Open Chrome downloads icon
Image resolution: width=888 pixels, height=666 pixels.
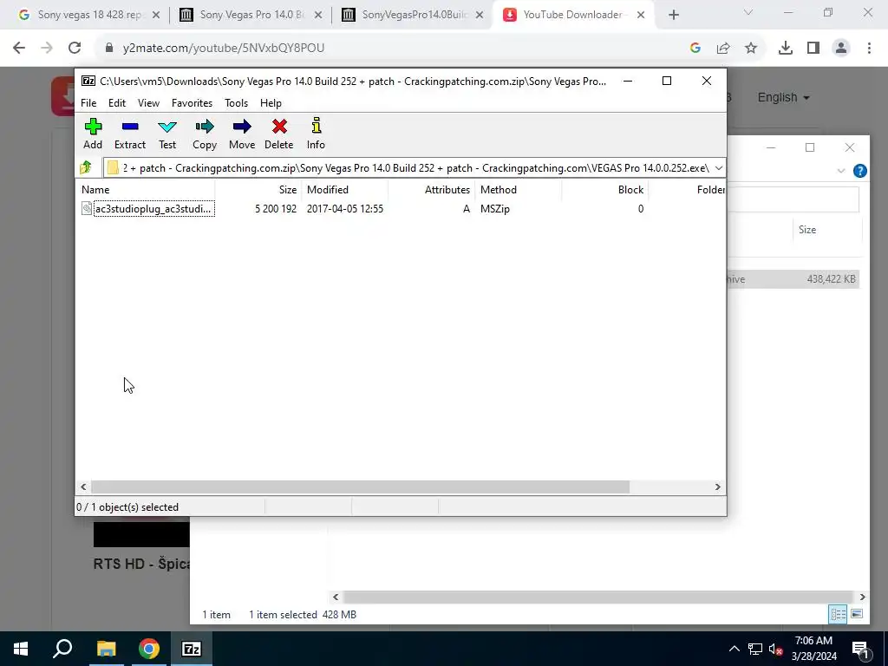point(786,49)
